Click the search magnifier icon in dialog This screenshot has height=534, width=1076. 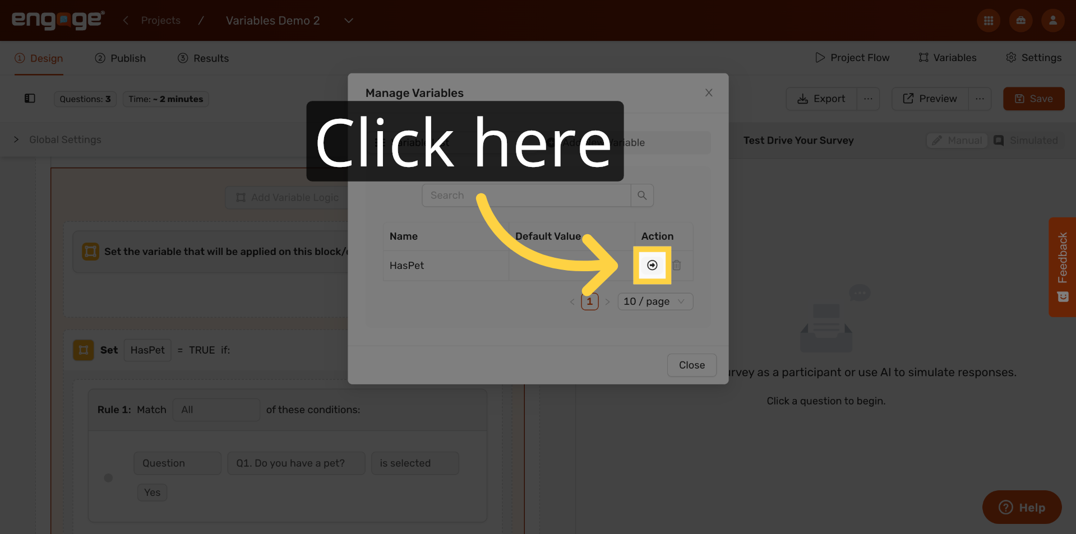[642, 196]
